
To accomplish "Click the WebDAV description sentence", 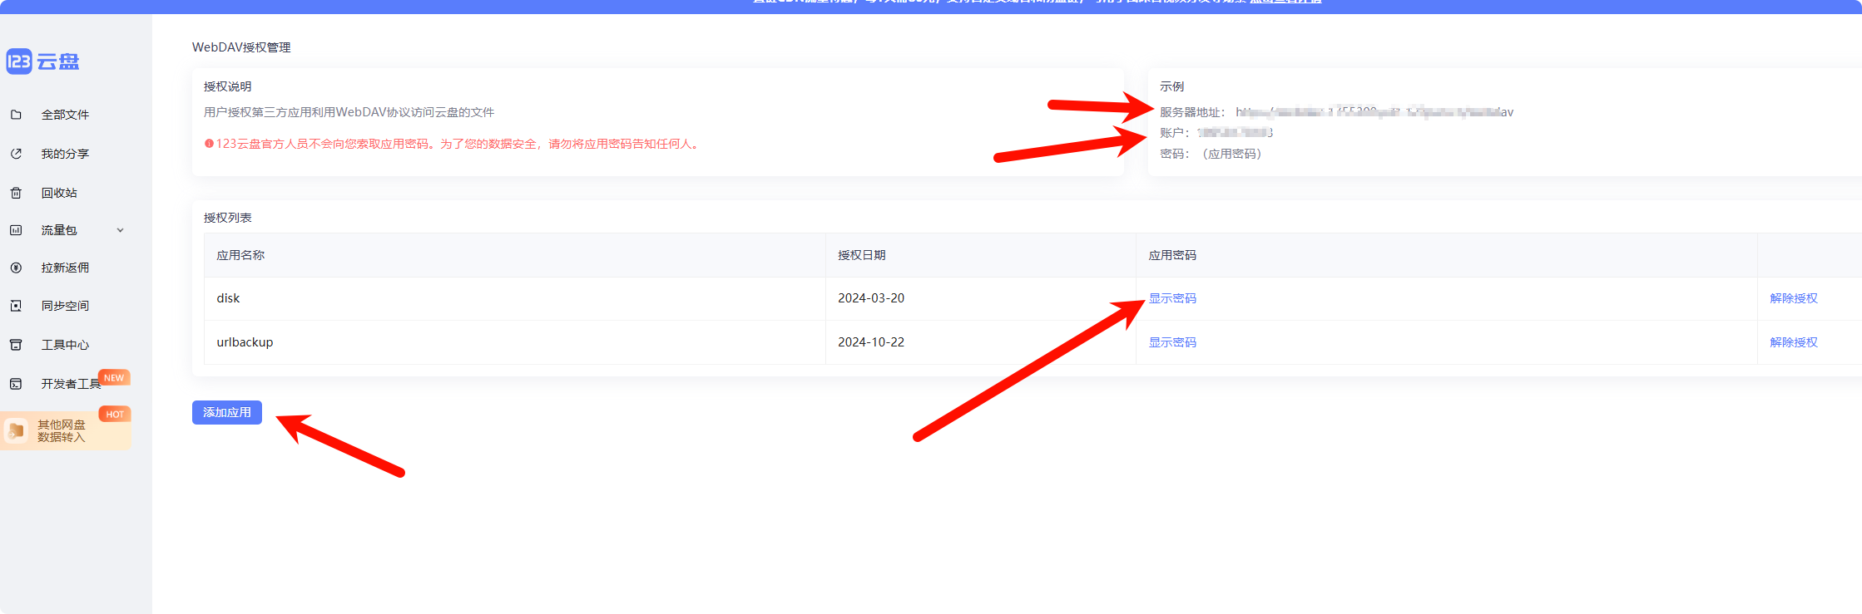I will (x=349, y=112).
